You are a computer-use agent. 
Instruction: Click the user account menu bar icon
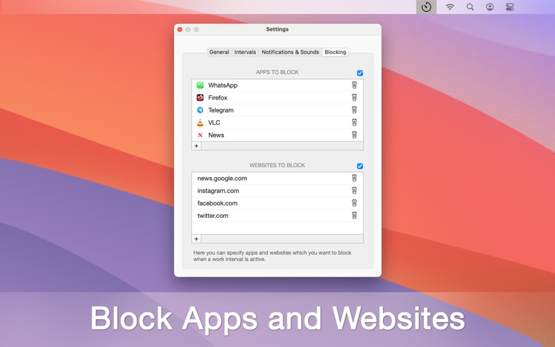(490, 7)
